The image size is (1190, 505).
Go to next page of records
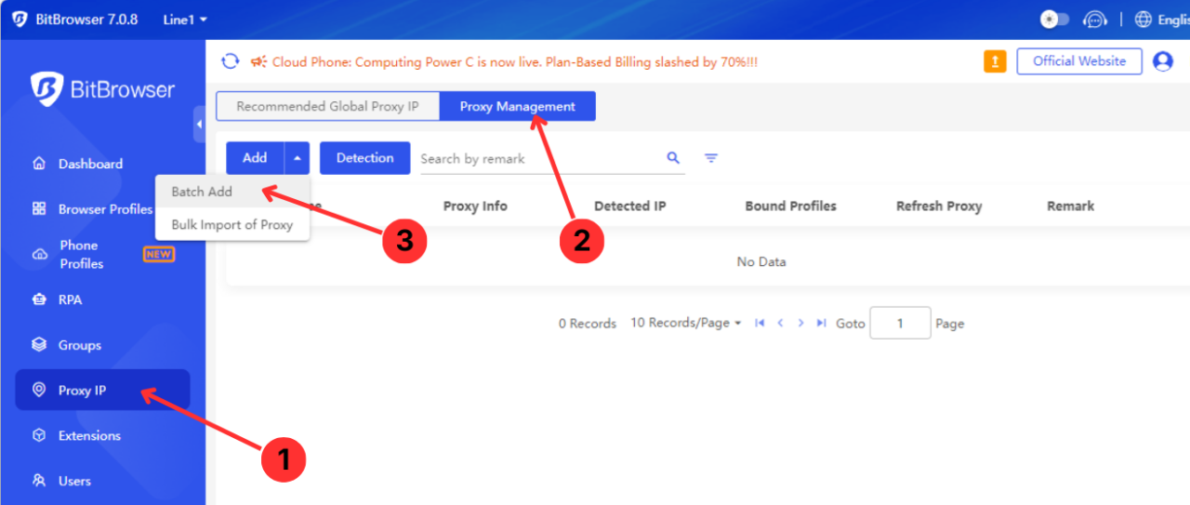[x=800, y=323]
